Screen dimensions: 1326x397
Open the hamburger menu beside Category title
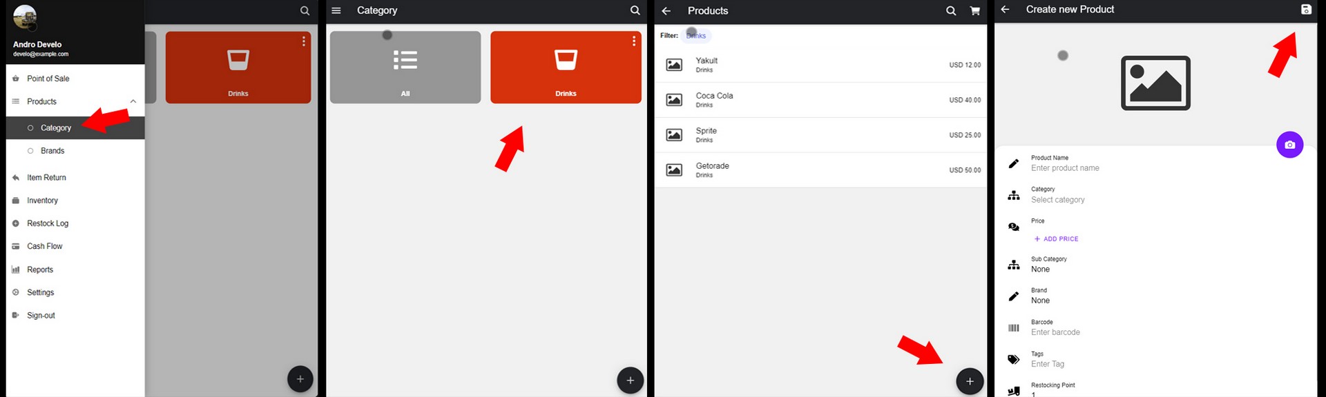336,10
